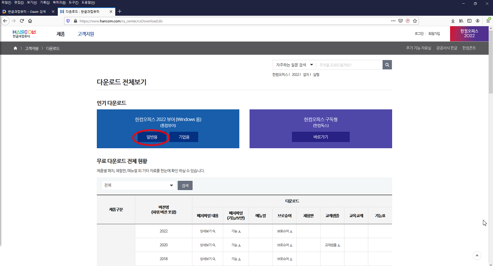Open a new tab with plus button
Screen dimensions: 493x266
pos(120,11)
